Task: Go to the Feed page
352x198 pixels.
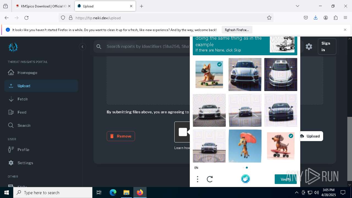Action: [x=41, y=112]
